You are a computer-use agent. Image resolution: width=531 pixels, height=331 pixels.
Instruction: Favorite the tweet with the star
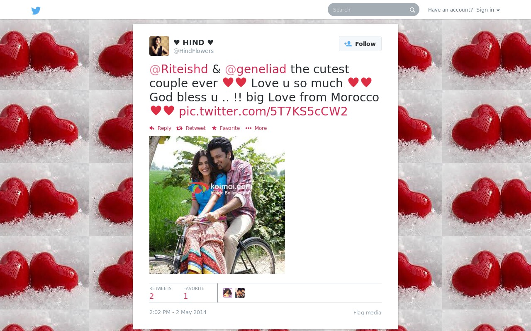click(226, 128)
